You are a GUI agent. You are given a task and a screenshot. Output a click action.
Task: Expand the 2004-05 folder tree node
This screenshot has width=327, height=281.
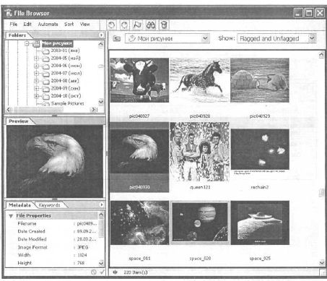coord(36,58)
